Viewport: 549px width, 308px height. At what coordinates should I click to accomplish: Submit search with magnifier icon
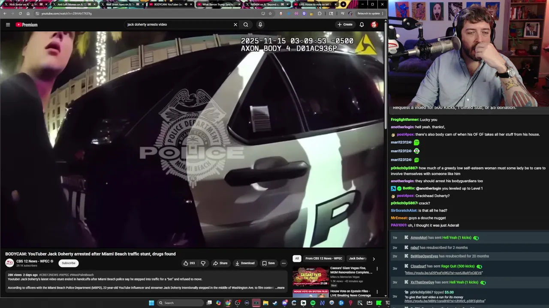pyautogui.click(x=246, y=24)
